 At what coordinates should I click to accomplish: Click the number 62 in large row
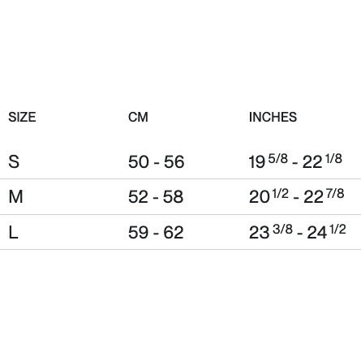click(x=174, y=232)
